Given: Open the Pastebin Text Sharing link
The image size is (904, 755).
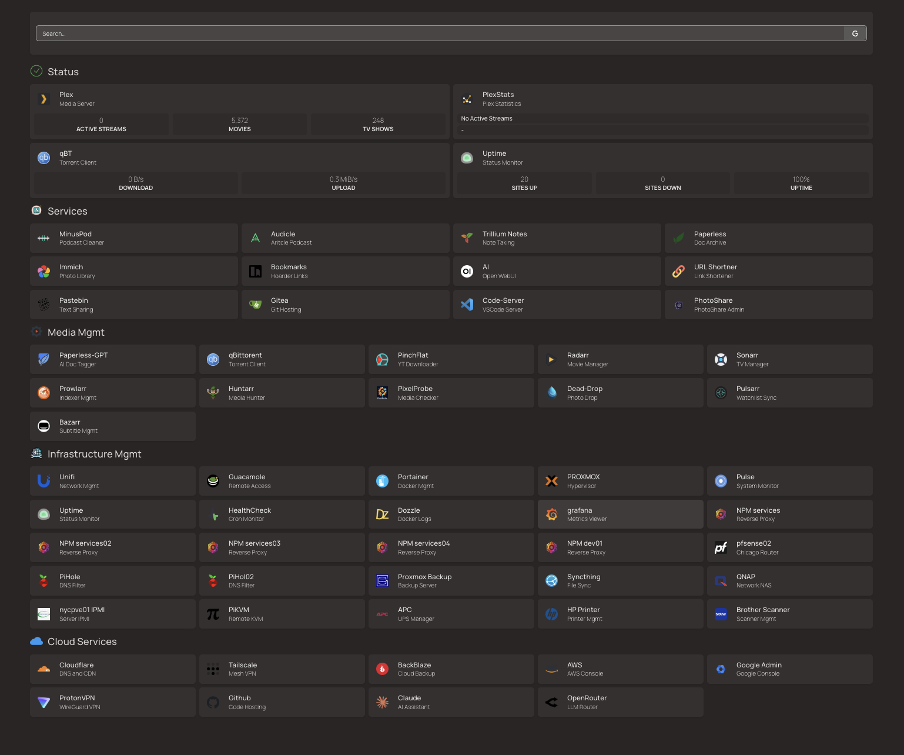Looking at the screenshot, I should coord(134,305).
